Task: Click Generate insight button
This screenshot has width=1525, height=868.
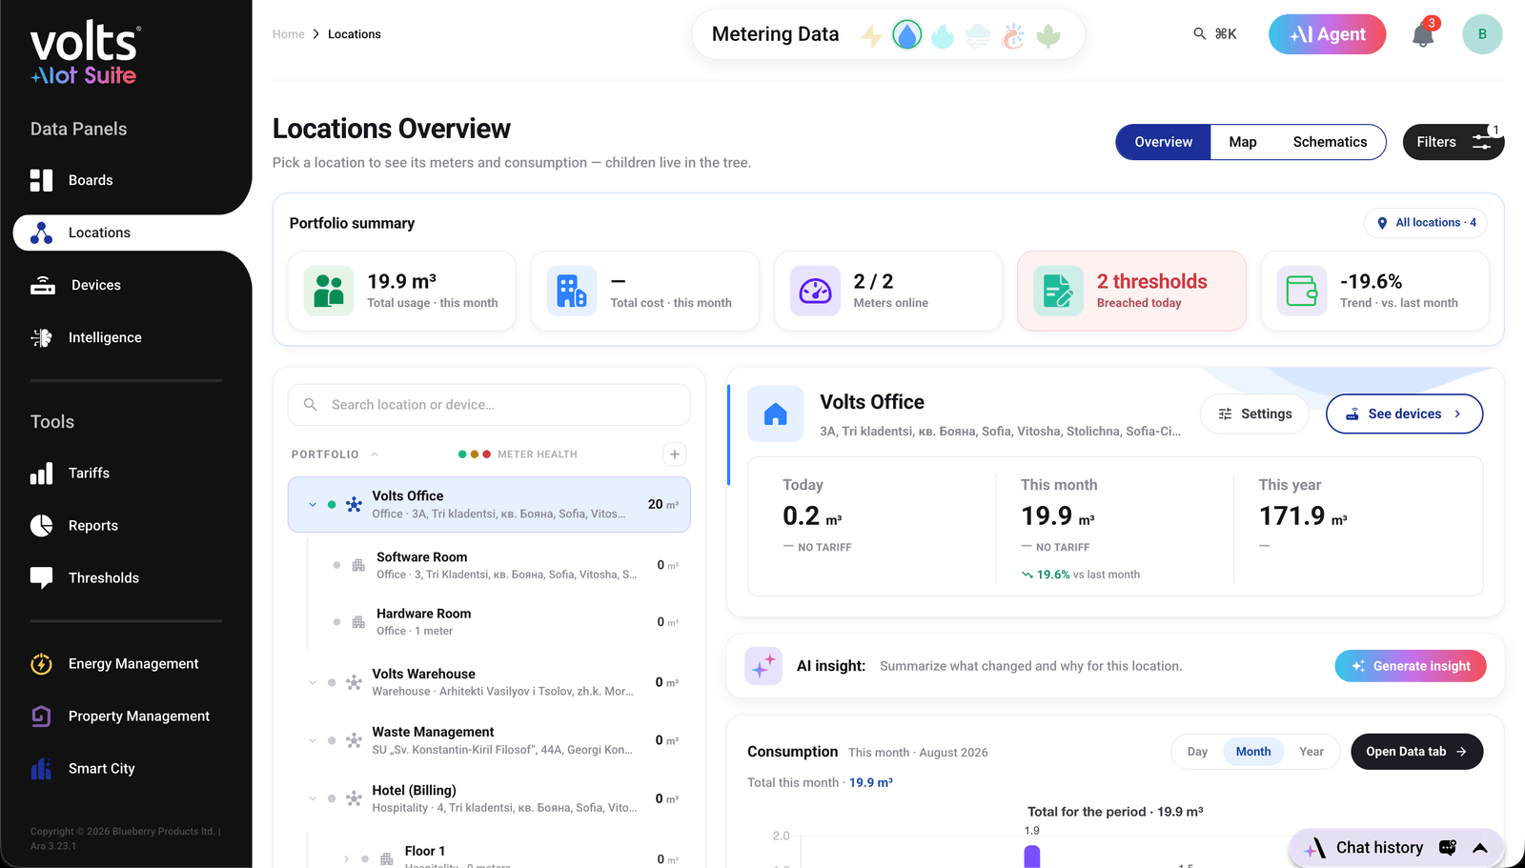Action: pyautogui.click(x=1411, y=666)
